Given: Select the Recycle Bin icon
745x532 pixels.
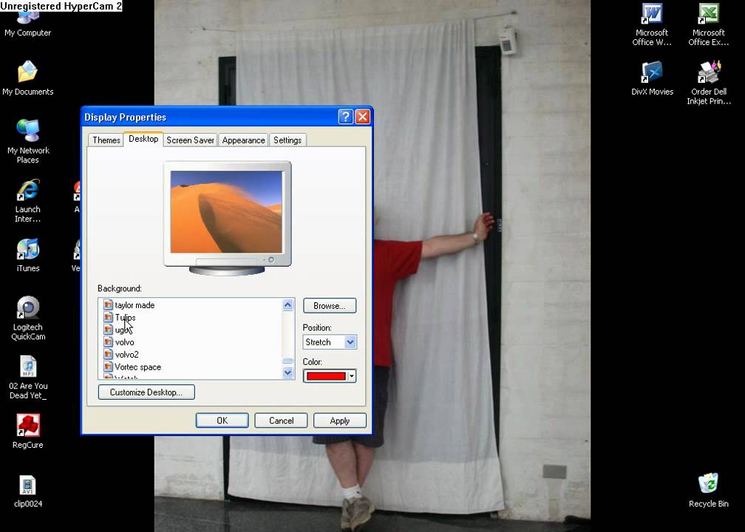Looking at the screenshot, I should tap(708, 491).
